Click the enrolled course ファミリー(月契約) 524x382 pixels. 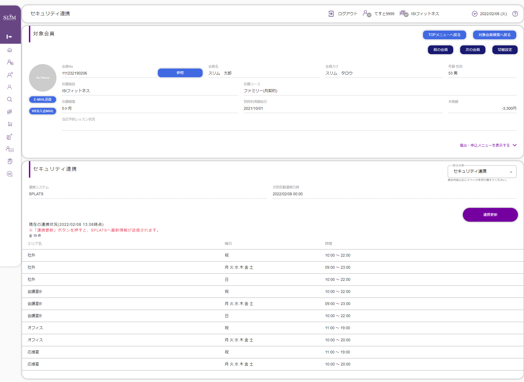pyautogui.click(x=260, y=91)
